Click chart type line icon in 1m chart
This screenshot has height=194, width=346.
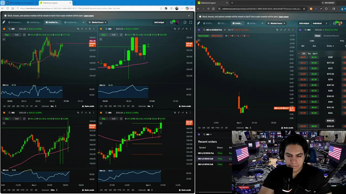[86, 29]
